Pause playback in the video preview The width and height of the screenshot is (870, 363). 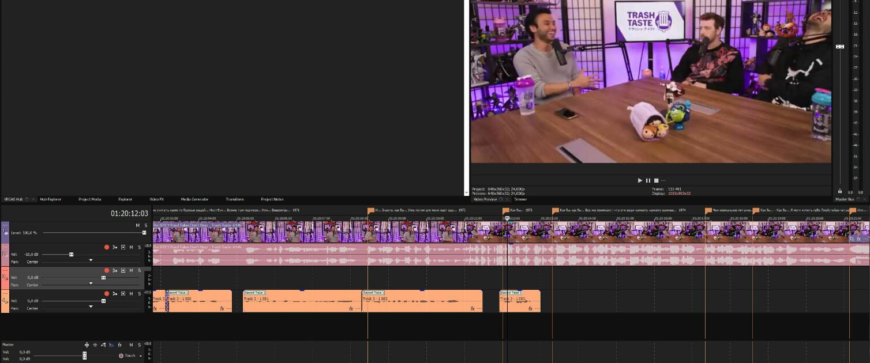pos(648,180)
